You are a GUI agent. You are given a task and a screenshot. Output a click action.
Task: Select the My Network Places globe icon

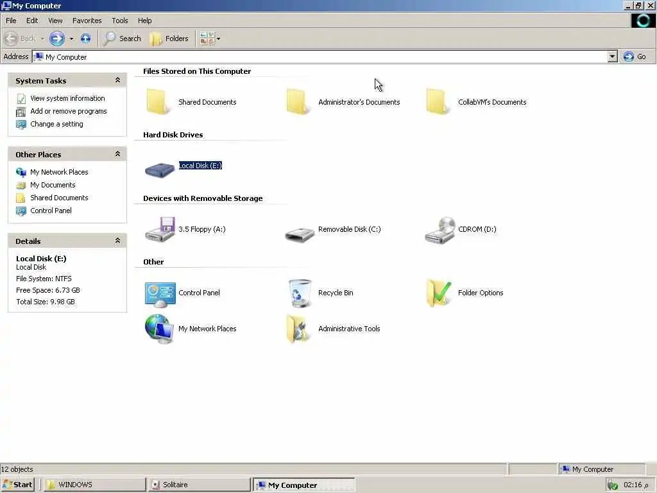click(x=159, y=329)
